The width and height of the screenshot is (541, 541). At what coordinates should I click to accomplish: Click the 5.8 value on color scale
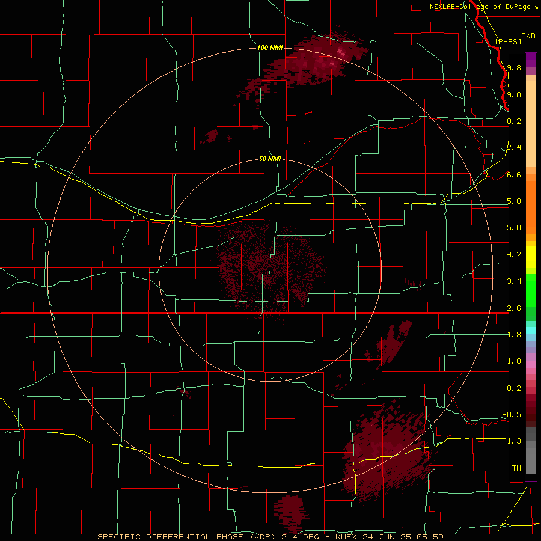[514, 201]
